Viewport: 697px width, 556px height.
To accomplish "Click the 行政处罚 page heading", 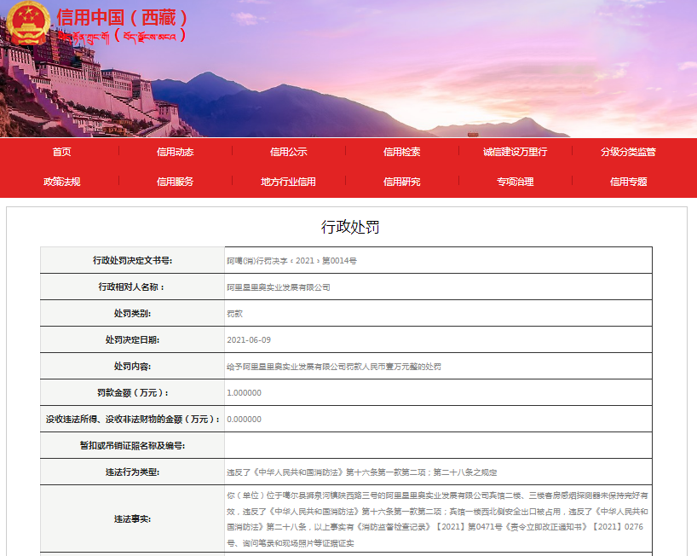I will click(x=350, y=228).
